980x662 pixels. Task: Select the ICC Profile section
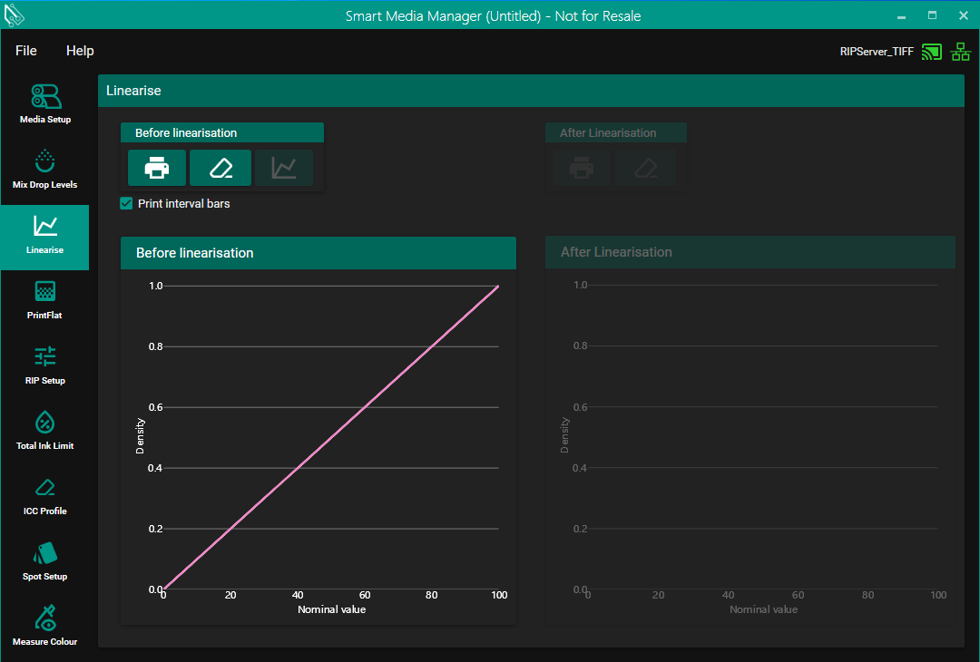tap(44, 496)
